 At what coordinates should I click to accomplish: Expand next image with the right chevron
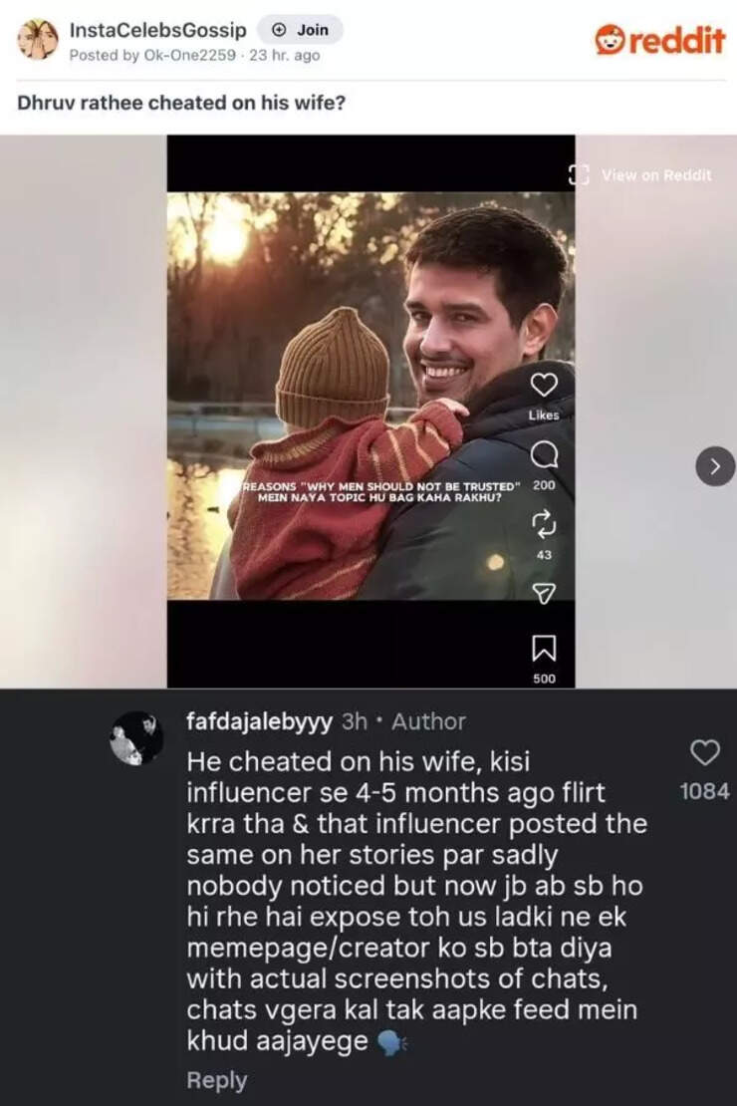click(x=715, y=464)
